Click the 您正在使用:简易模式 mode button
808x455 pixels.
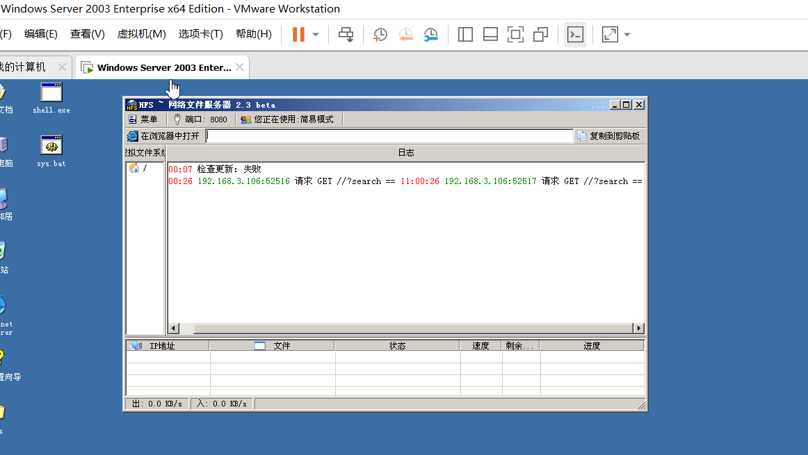pyautogui.click(x=288, y=119)
